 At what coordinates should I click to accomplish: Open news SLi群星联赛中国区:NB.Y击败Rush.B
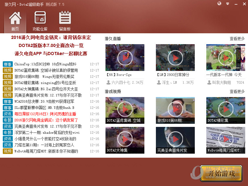pos(44,108)
